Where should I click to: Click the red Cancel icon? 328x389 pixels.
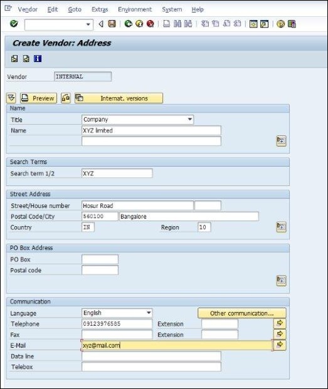[x=151, y=24]
